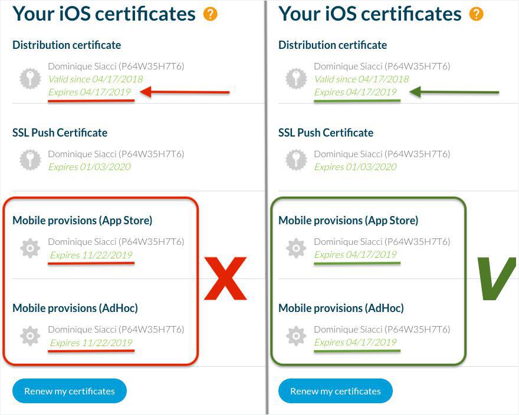
Task: Click the green arrow pointing at the expiry date
Action: pyautogui.click(x=454, y=92)
